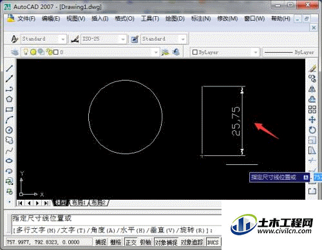
Task: Select the Rectangle draw tool
Action: coord(9,110)
